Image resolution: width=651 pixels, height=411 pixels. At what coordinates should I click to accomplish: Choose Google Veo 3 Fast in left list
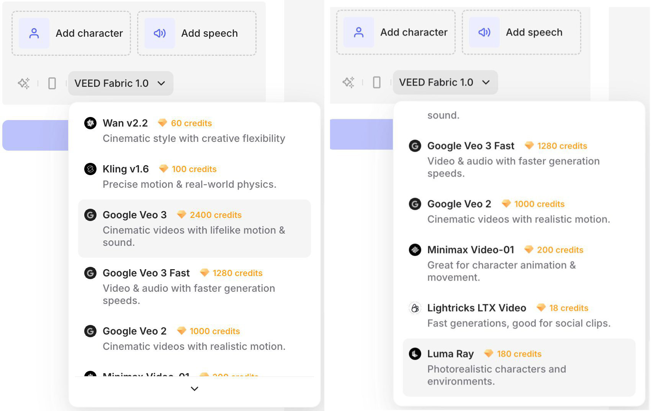click(195, 287)
